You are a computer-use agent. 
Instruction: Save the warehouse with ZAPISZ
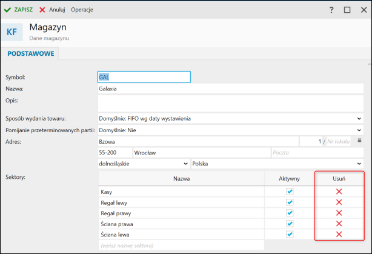18,10
